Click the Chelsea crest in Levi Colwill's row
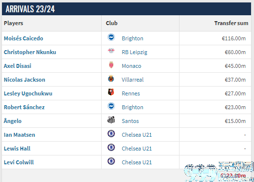This screenshot has height=182, width=254. pos(111,161)
